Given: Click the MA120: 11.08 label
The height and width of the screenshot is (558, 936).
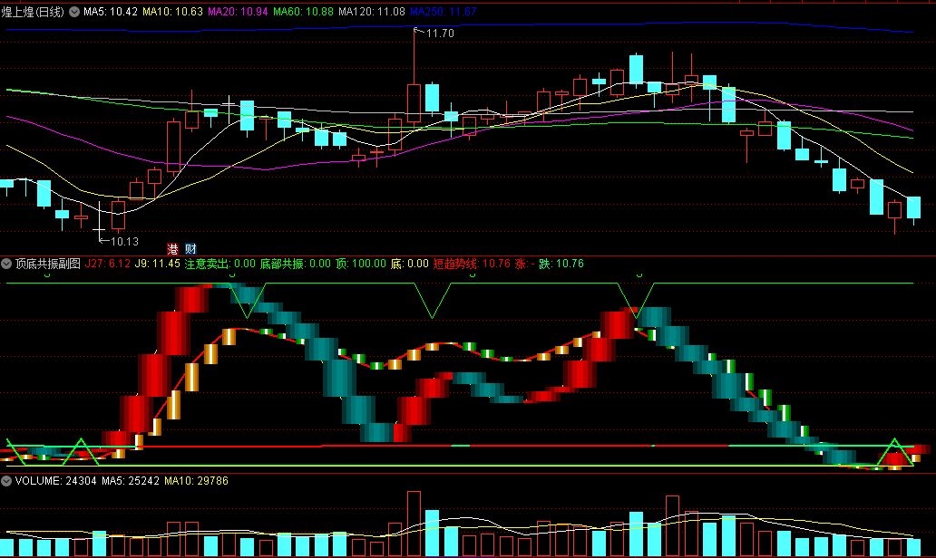Looking at the screenshot, I should pyautogui.click(x=371, y=12).
